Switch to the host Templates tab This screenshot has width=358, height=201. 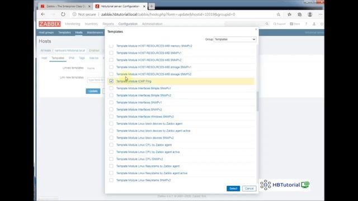(x=58, y=58)
